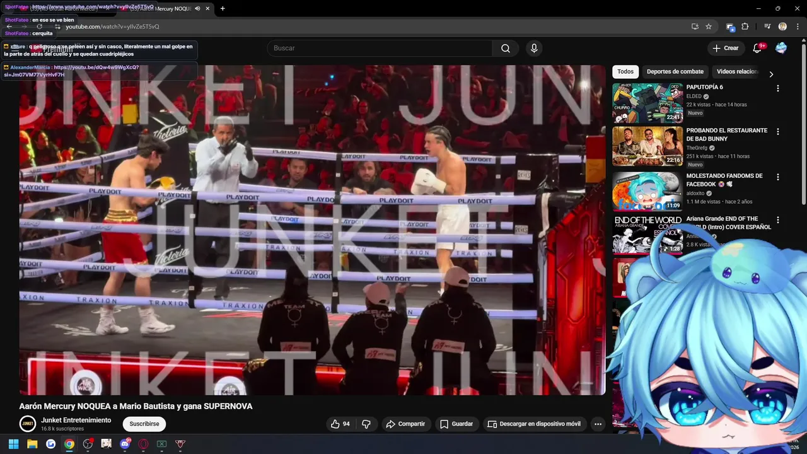Click TheGrefg channel name

(x=698, y=148)
